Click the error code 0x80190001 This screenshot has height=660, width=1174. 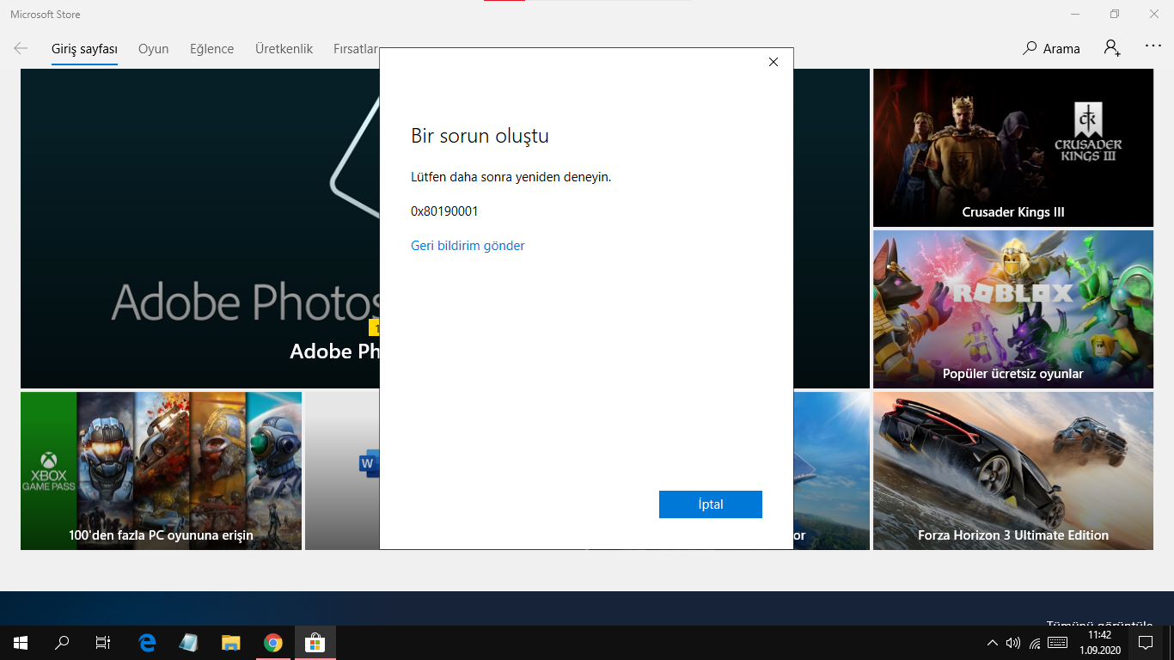pyautogui.click(x=444, y=211)
